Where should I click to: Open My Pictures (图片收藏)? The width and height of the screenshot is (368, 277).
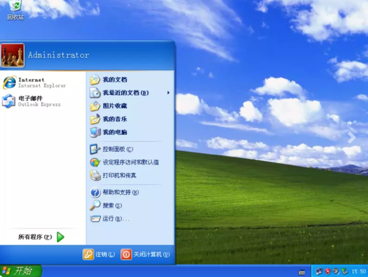coord(114,106)
